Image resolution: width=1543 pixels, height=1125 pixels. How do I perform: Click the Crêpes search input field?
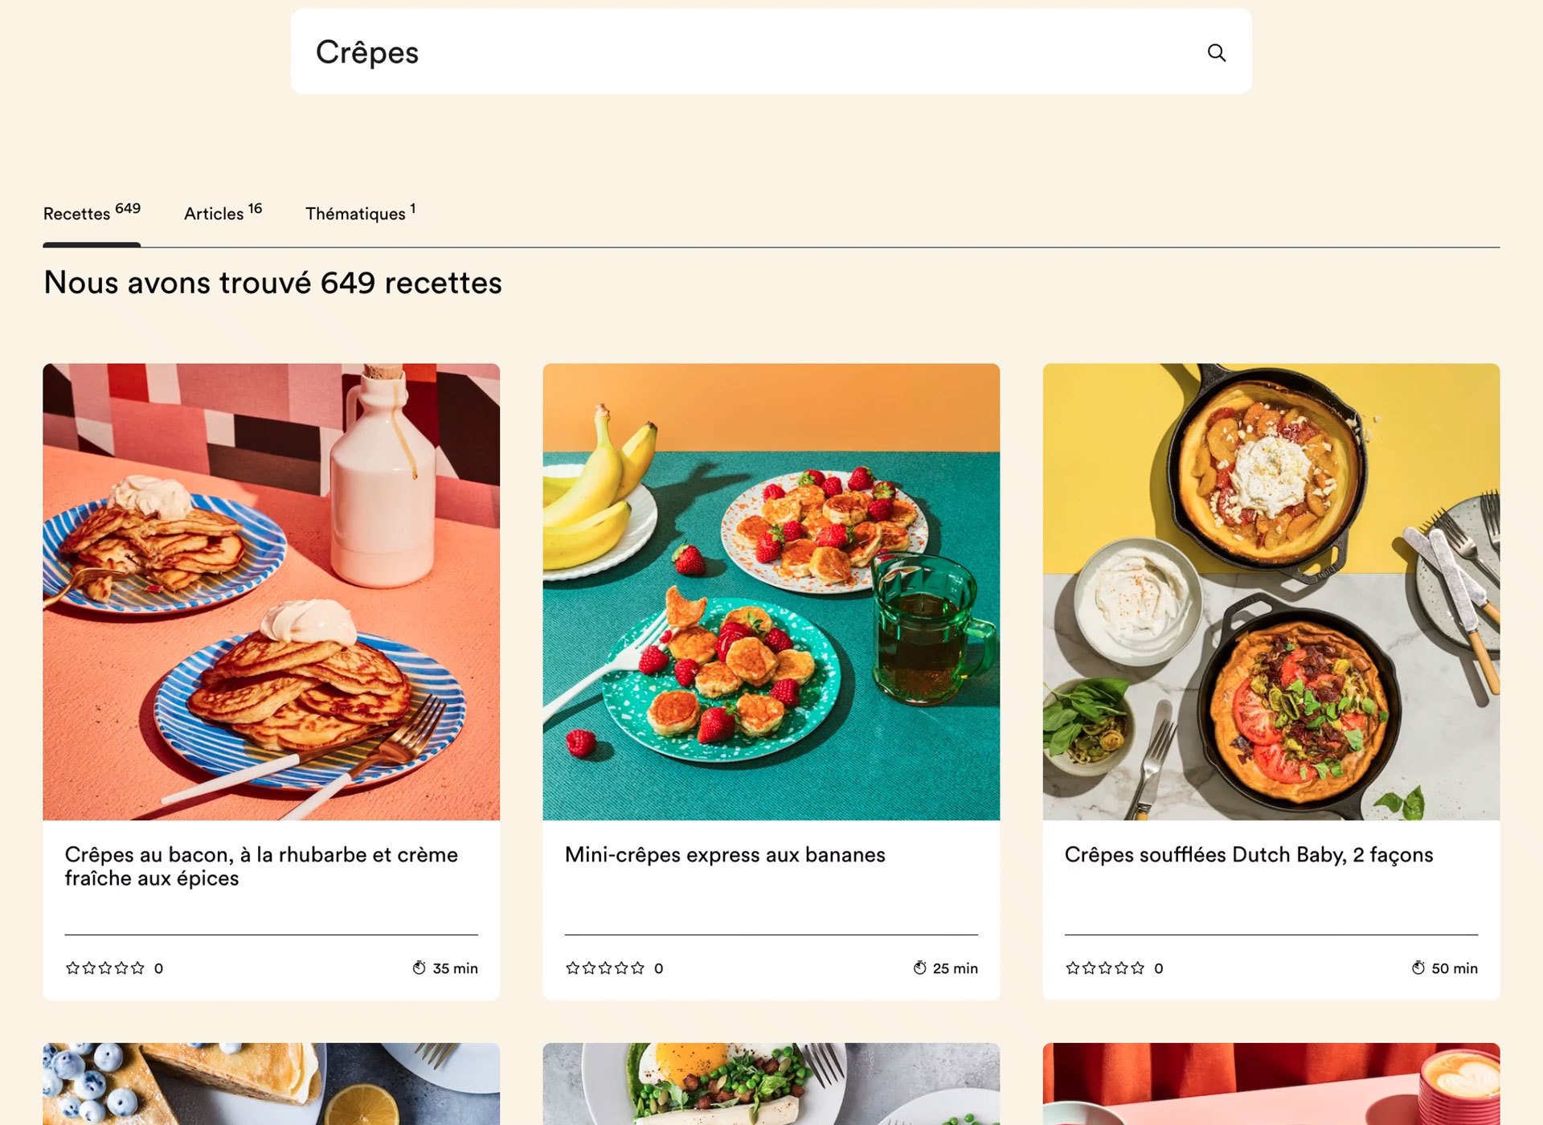point(771,52)
